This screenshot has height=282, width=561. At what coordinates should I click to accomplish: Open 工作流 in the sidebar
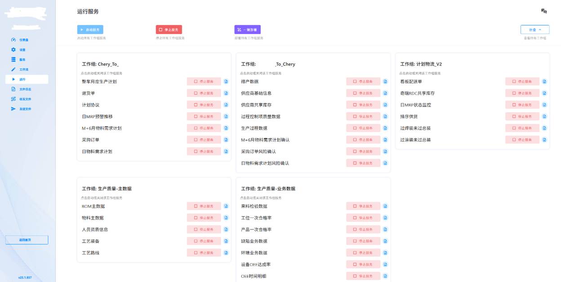(x=27, y=69)
